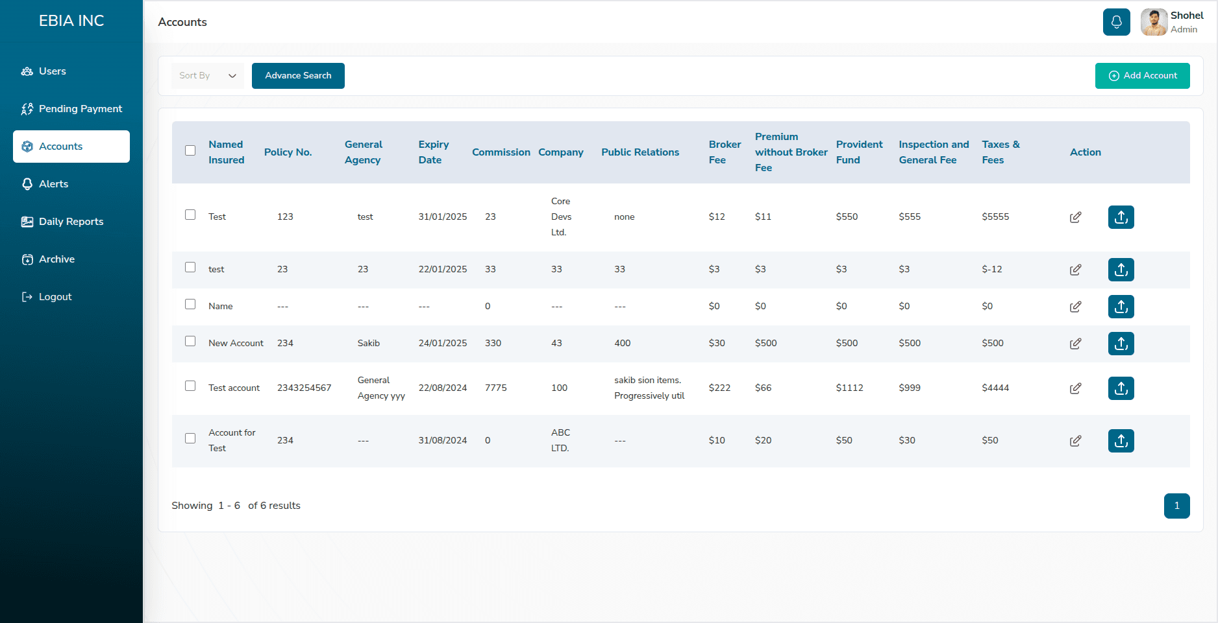
Task: Check the New Account row checkbox
Action: 190,341
